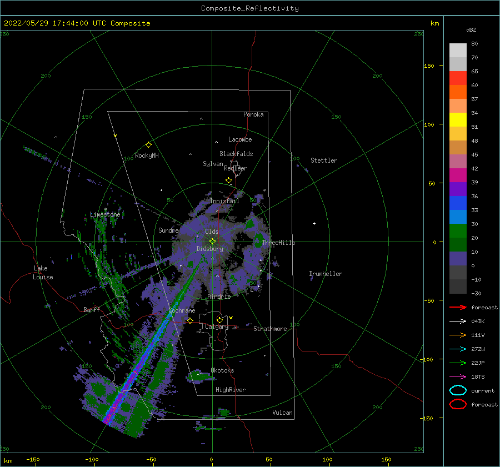Click the ThreeHills city label

(x=278, y=243)
